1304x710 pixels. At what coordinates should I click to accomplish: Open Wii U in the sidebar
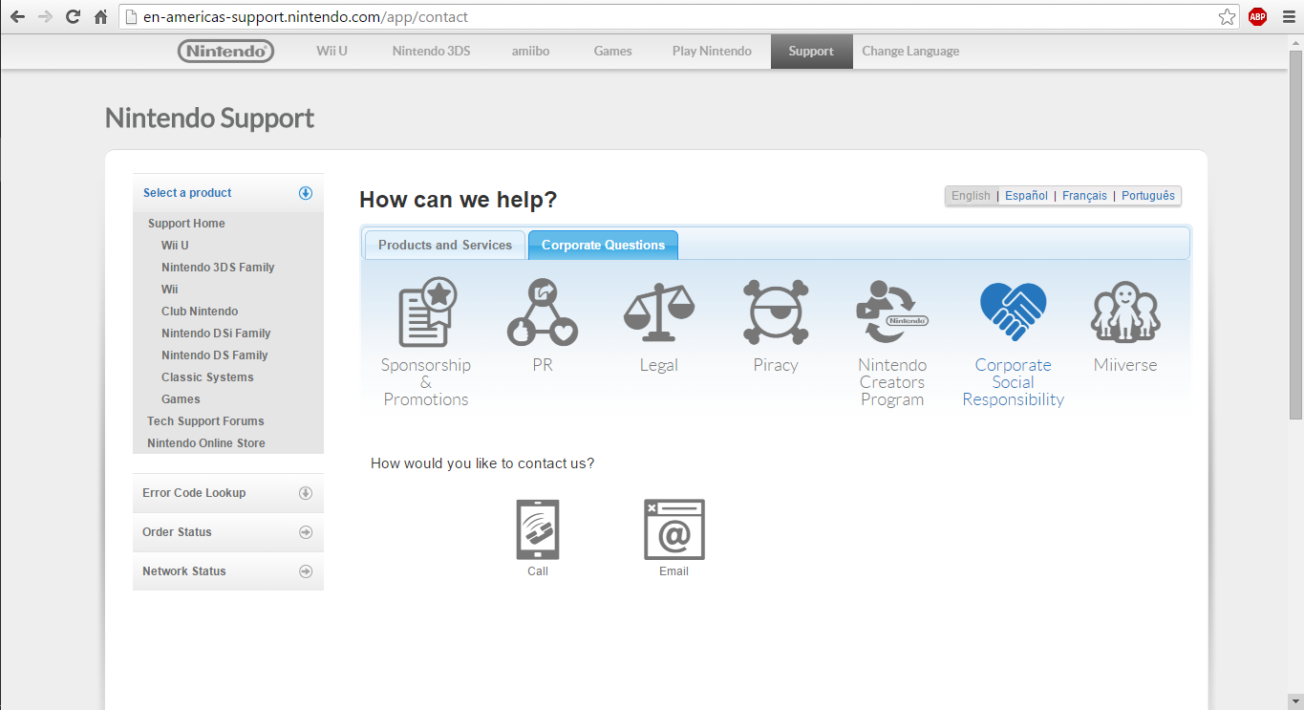175,246
